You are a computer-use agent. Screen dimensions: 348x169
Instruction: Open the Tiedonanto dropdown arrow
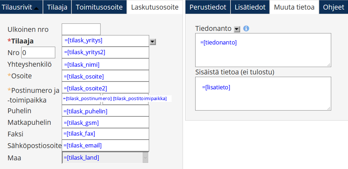point(237,29)
